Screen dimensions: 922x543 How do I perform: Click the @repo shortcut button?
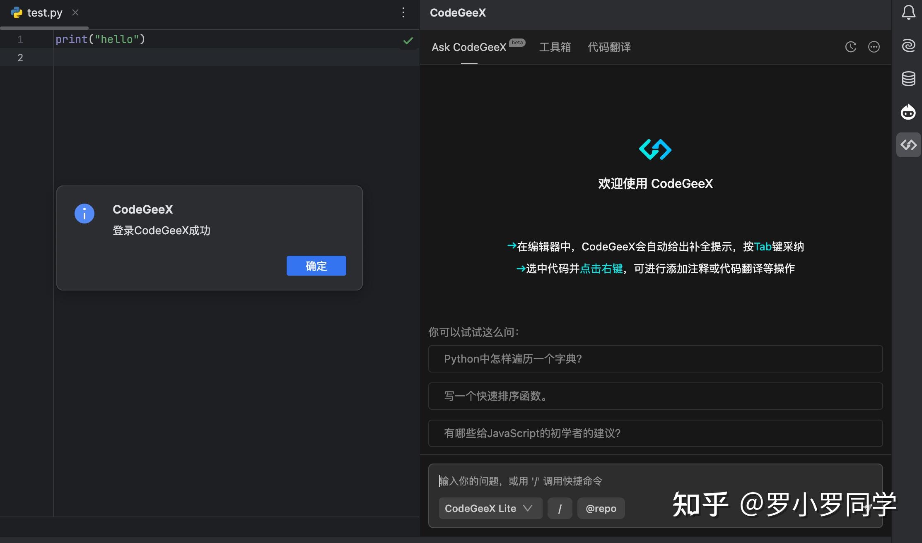[x=601, y=508]
